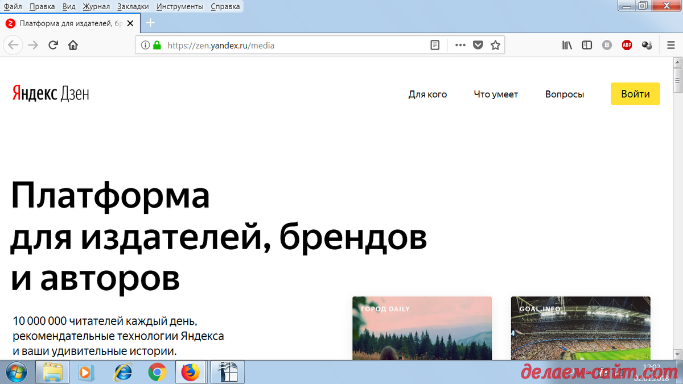Open the Windows Start button

[17, 373]
